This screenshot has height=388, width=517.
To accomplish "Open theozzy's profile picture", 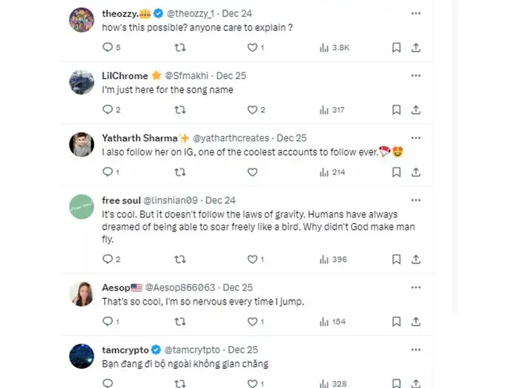I will 81,19.
